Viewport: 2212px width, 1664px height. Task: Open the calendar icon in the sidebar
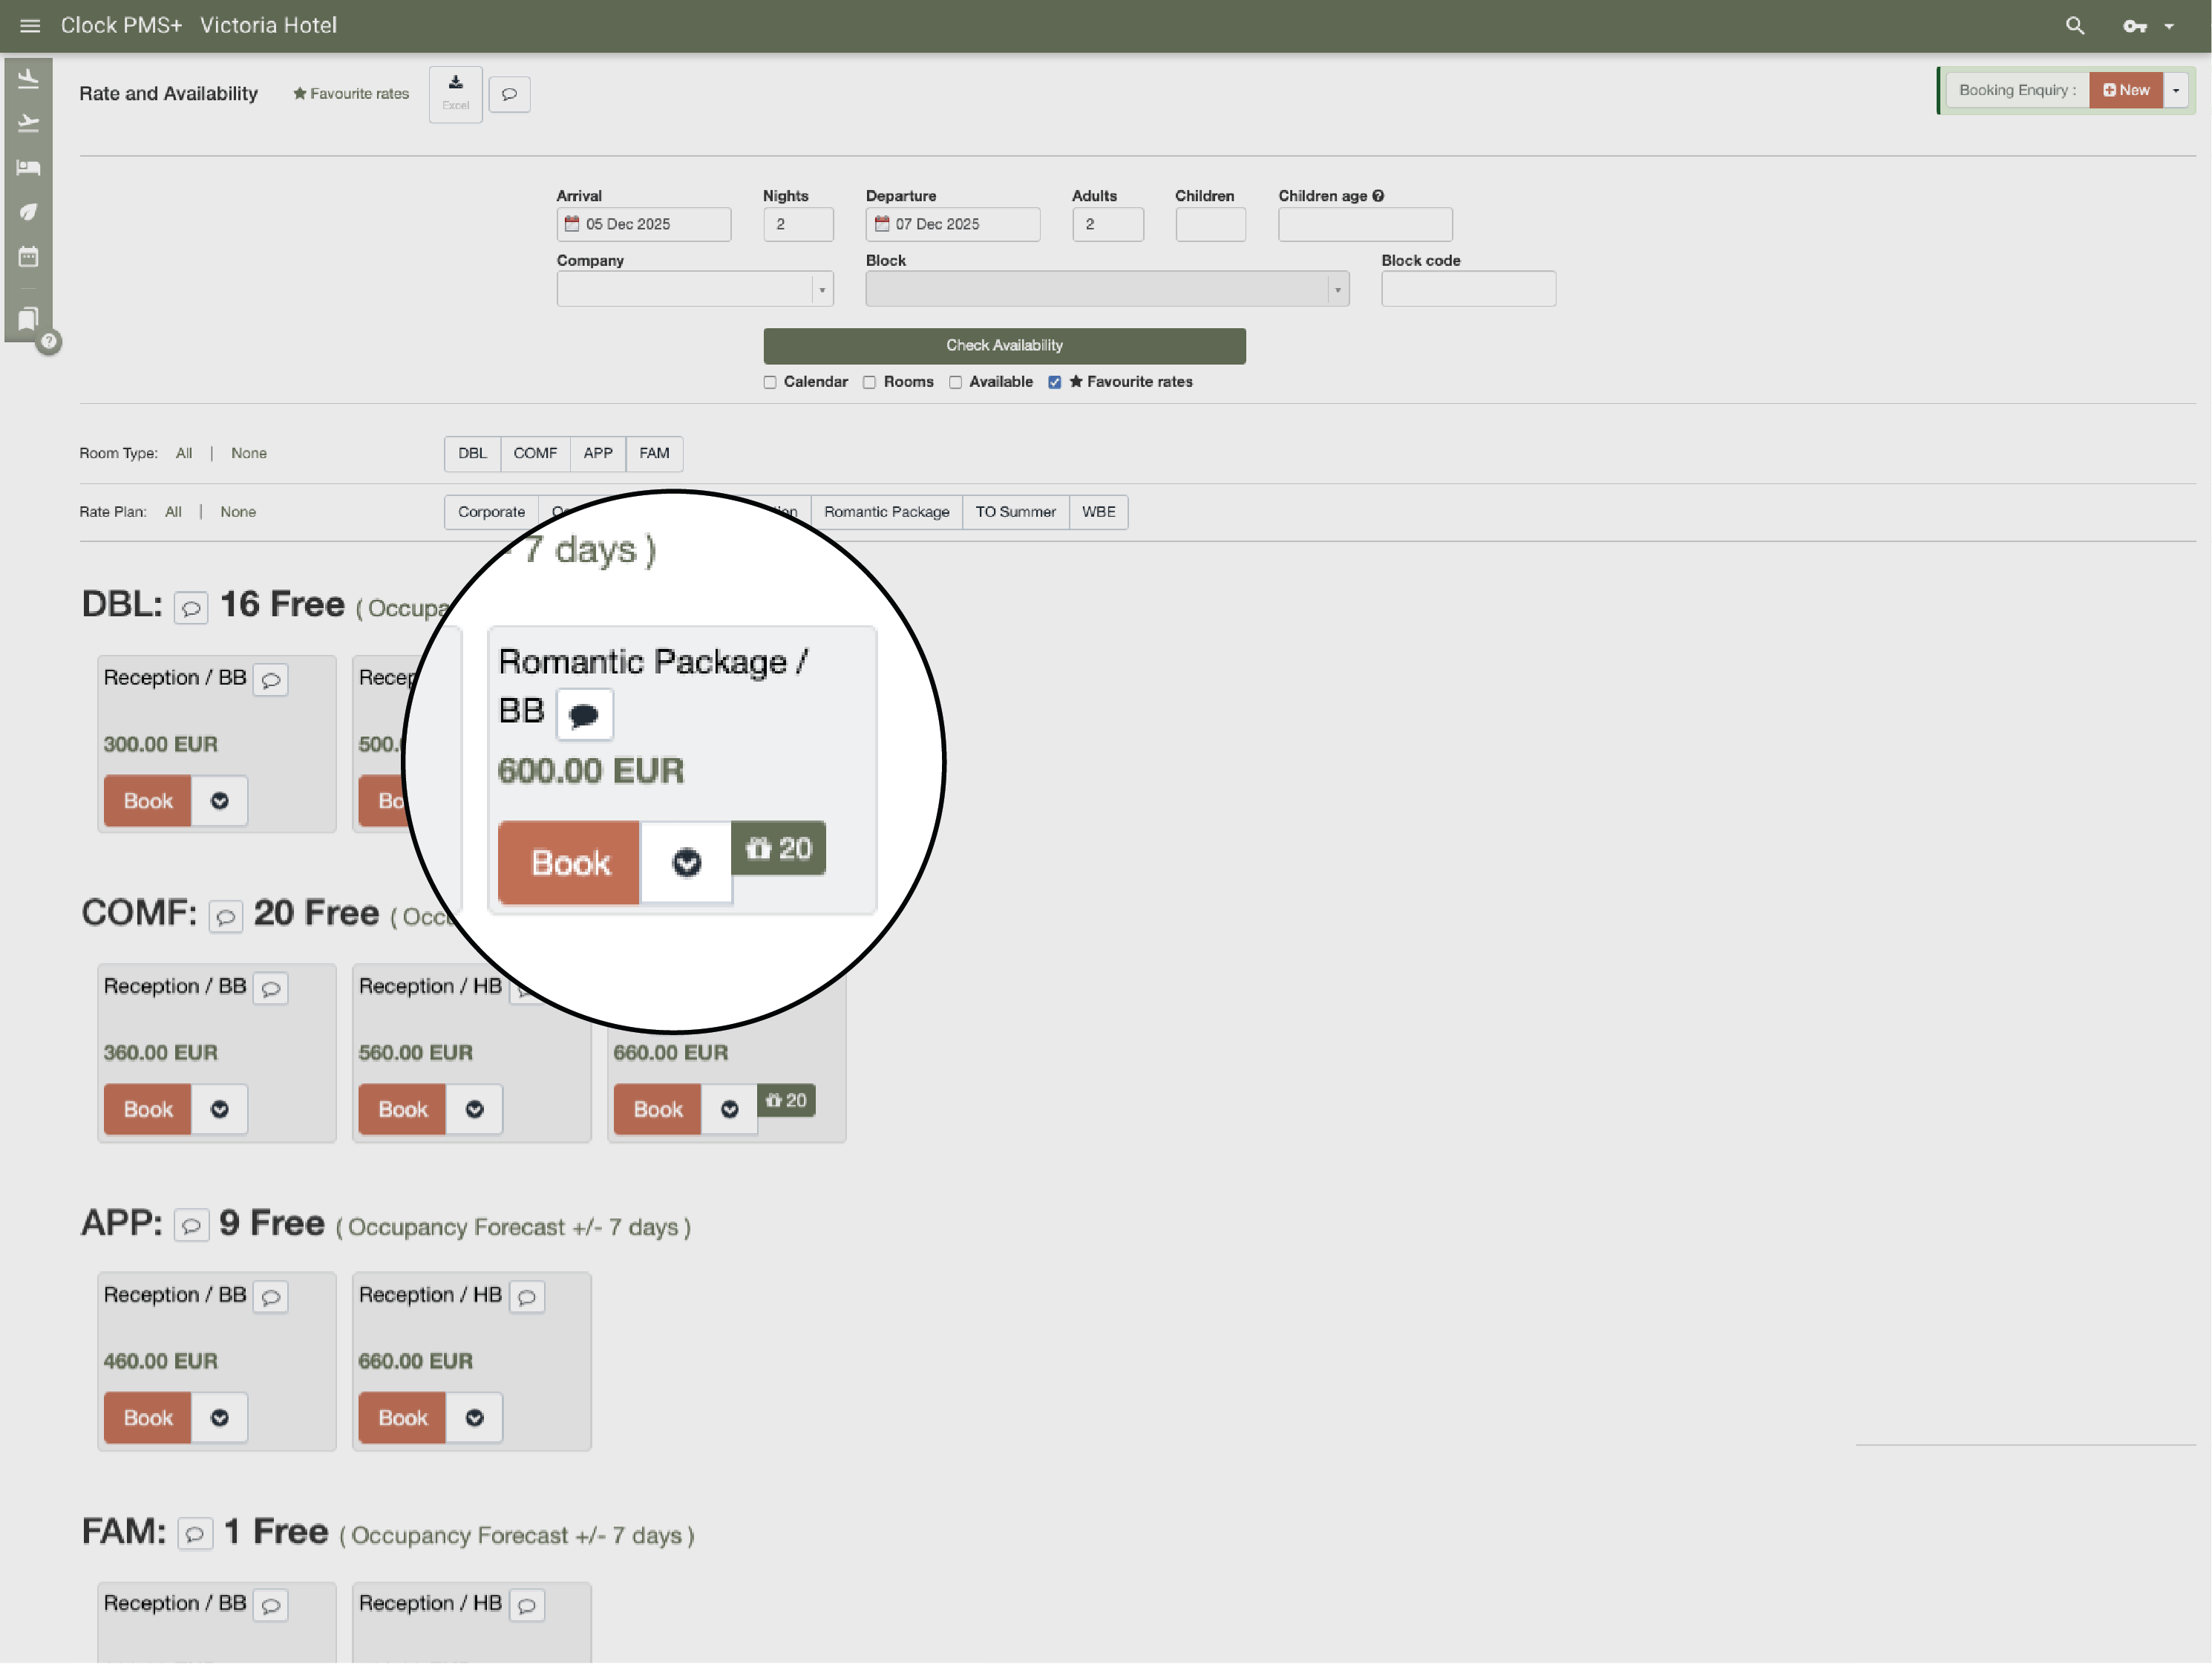[28, 256]
